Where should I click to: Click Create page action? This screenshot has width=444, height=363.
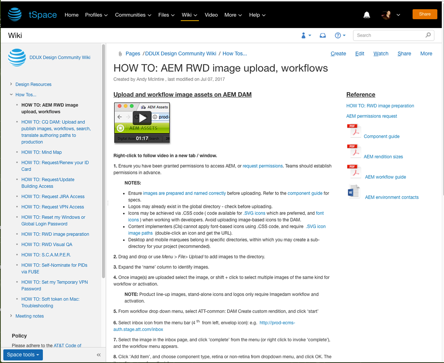click(x=338, y=54)
